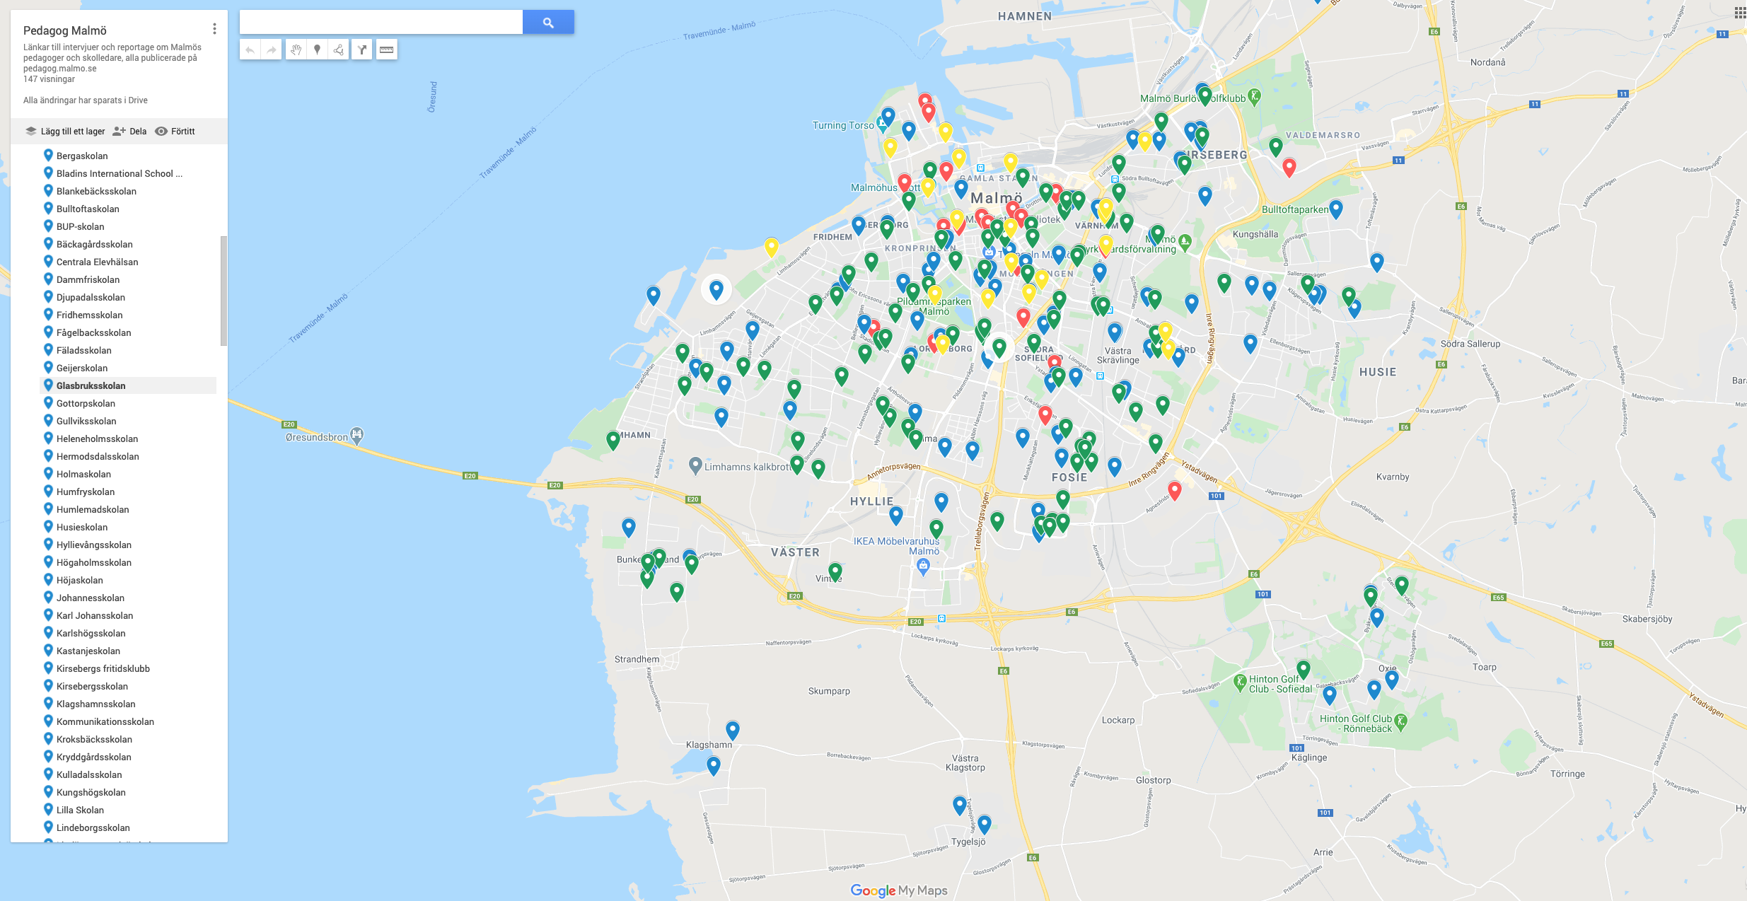This screenshot has width=1747, height=901.
Task: Open the three-dot map options menu
Action: point(214,29)
